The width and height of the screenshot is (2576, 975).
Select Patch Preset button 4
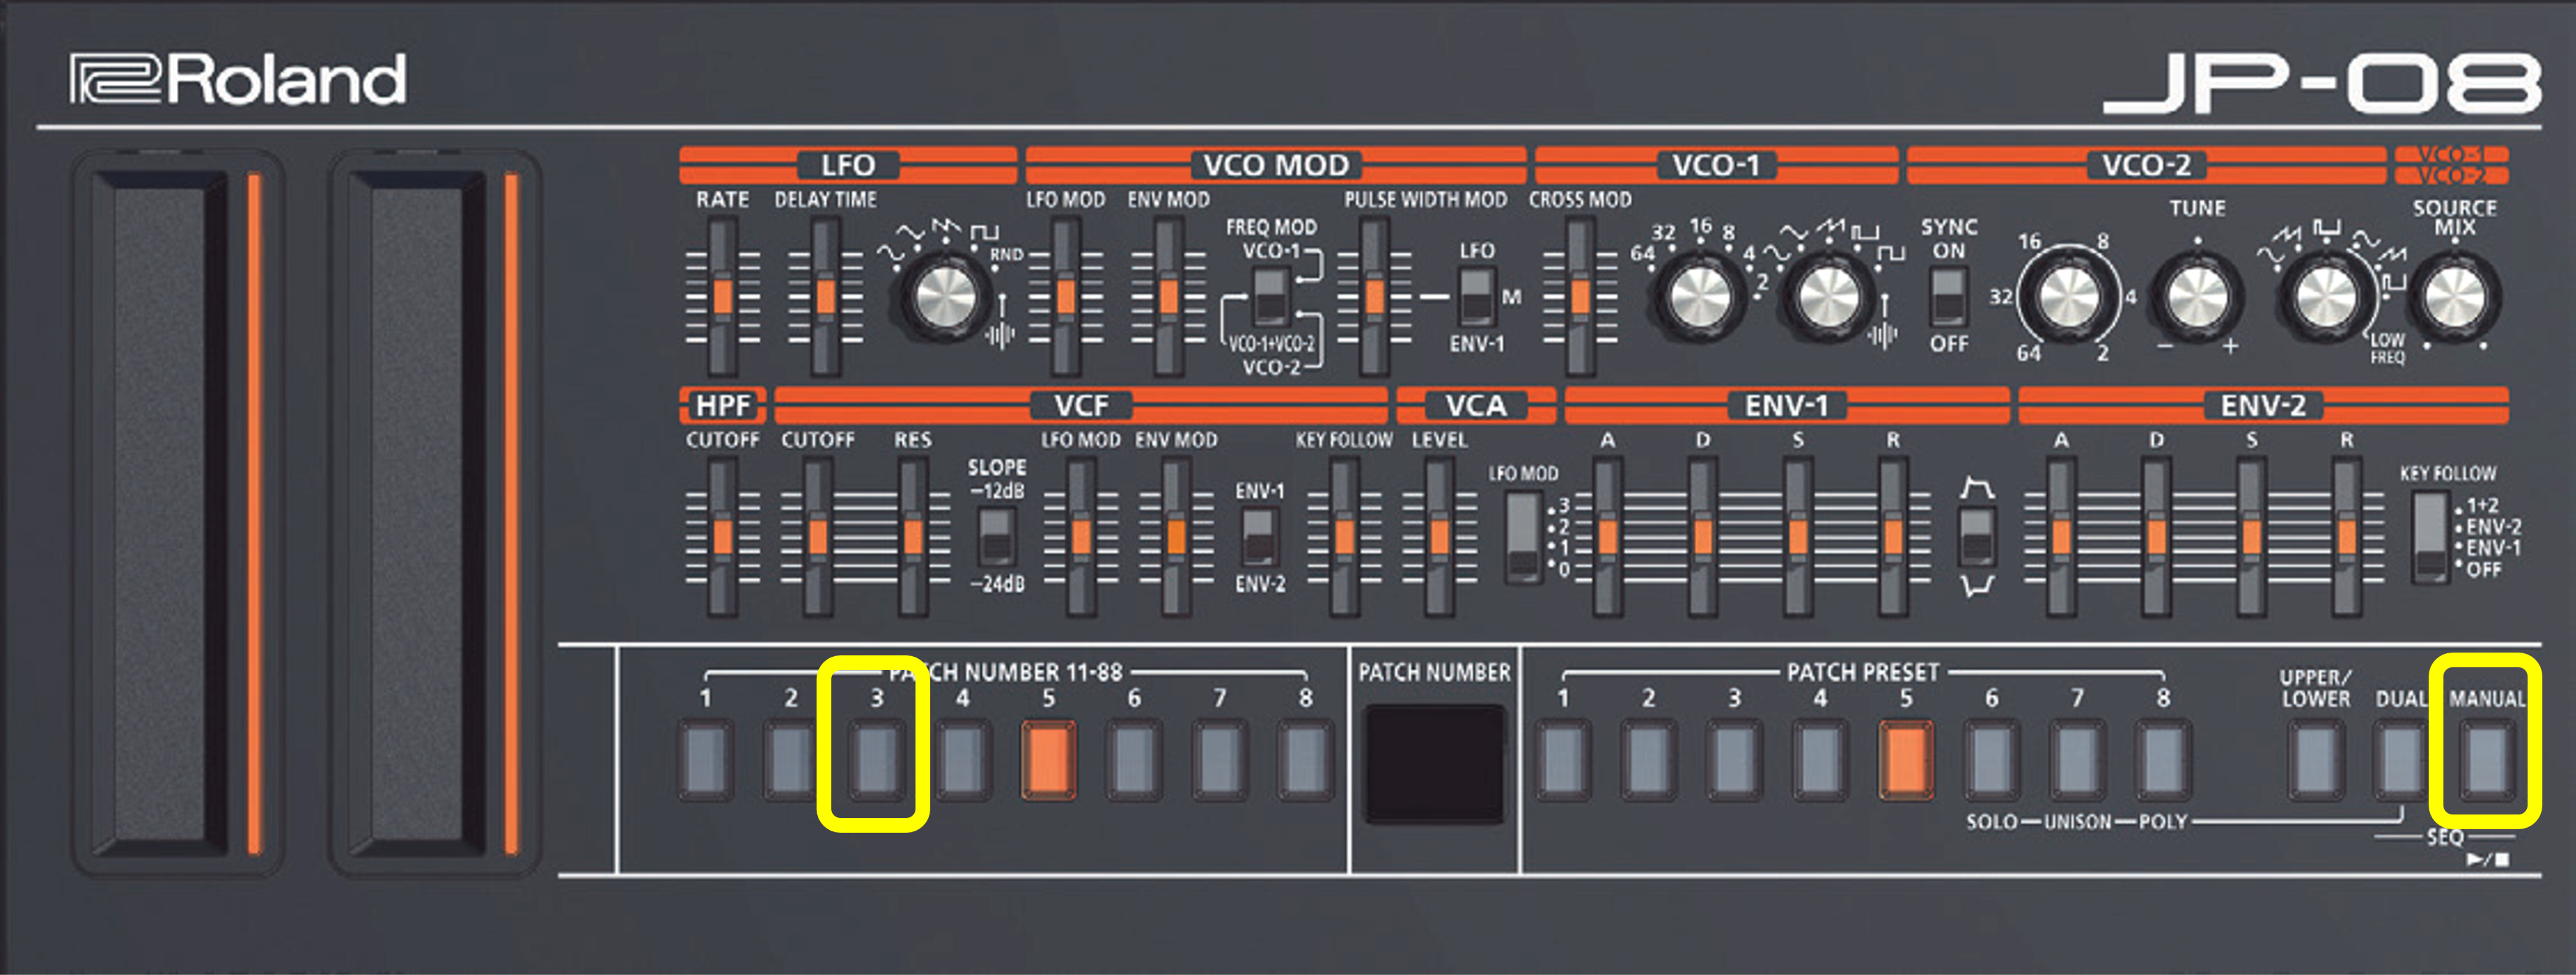coord(1820,761)
